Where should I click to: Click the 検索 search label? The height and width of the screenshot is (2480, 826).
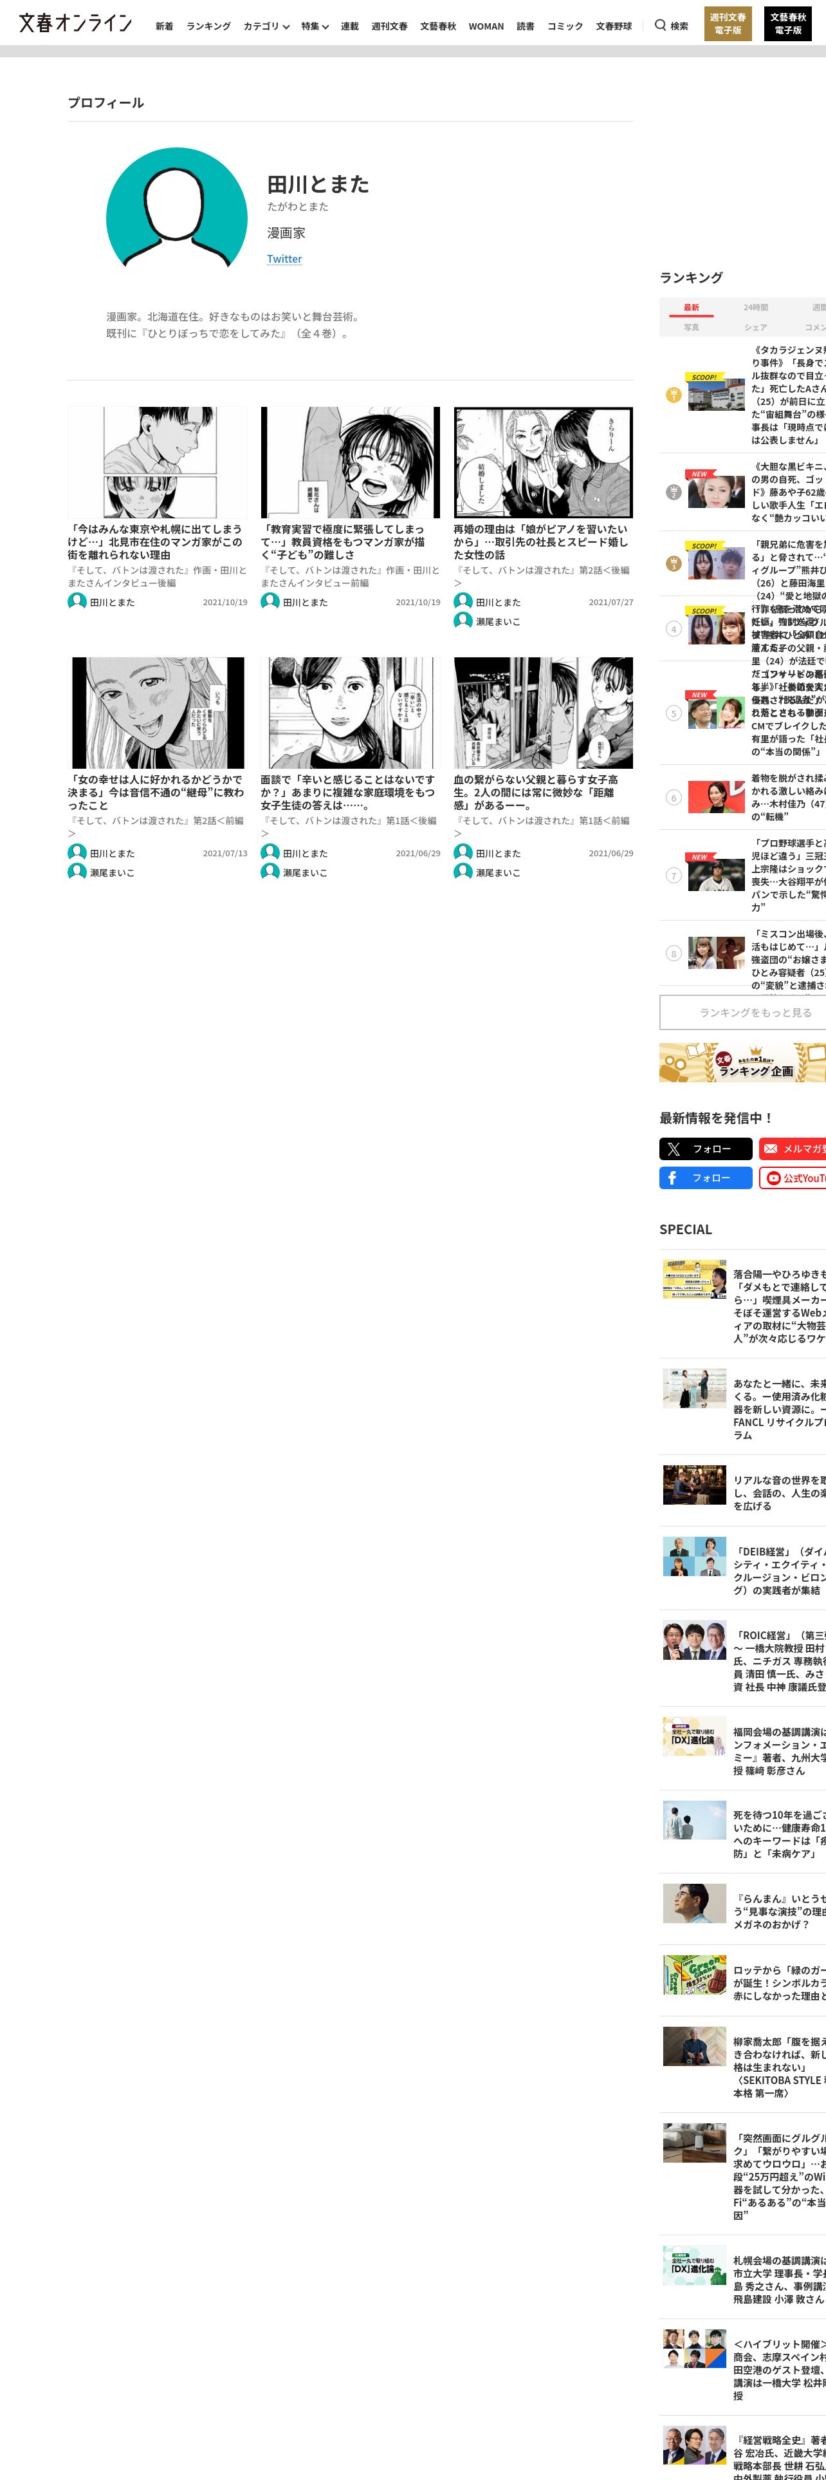click(x=679, y=26)
